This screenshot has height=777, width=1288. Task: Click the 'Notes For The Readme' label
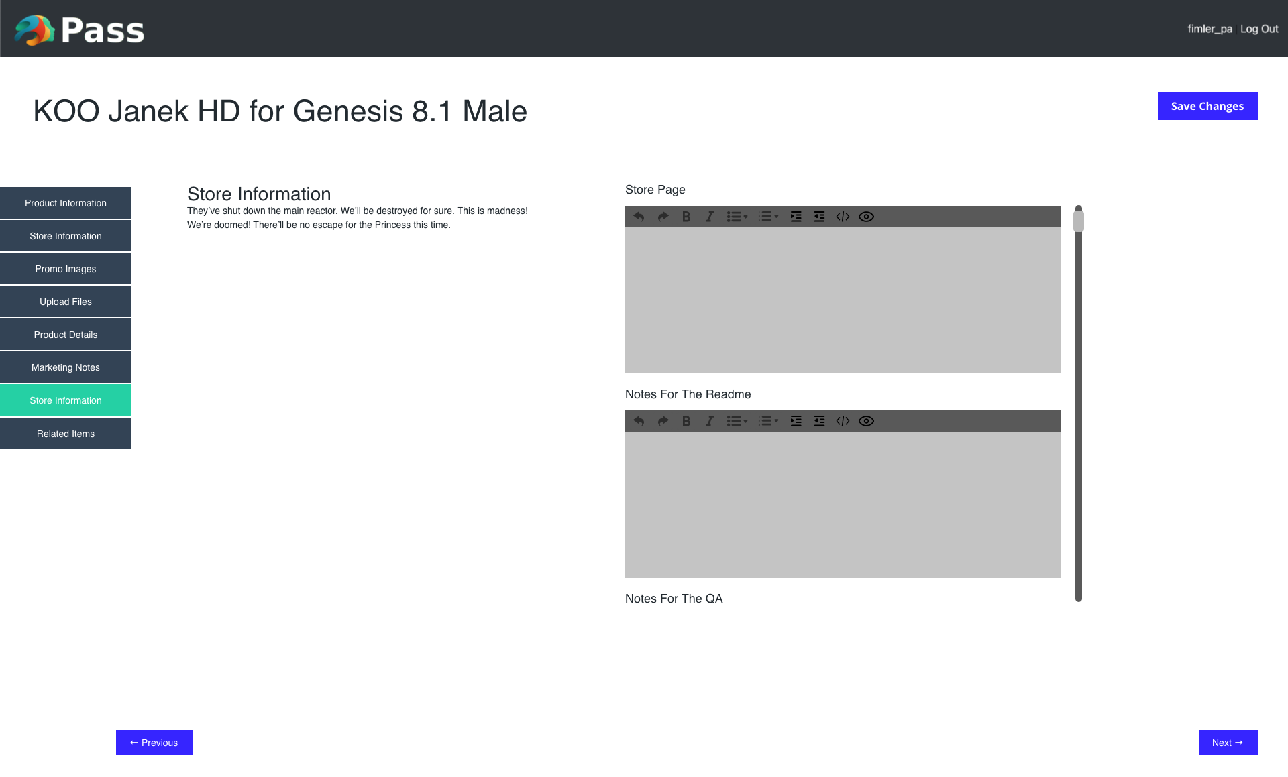pos(688,394)
